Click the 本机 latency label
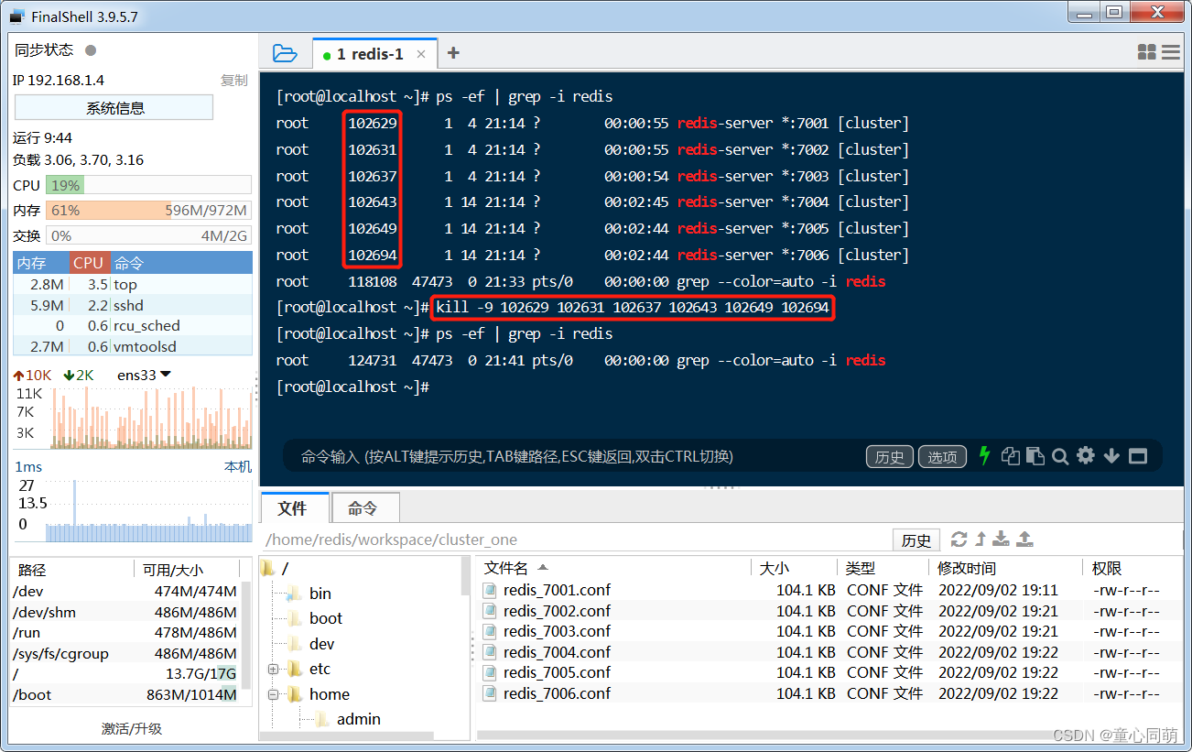Screen dimensions: 1192x752 pos(238,467)
